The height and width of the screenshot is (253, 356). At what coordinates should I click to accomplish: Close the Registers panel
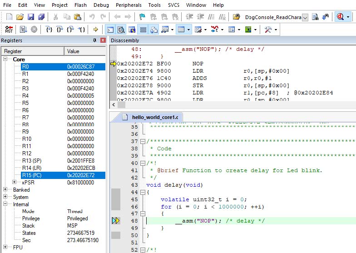click(103, 40)
